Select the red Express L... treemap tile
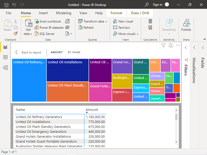Image resolution: width=207 pixels, height=155 pixels. pyautogui.click(x=122, y=95)
